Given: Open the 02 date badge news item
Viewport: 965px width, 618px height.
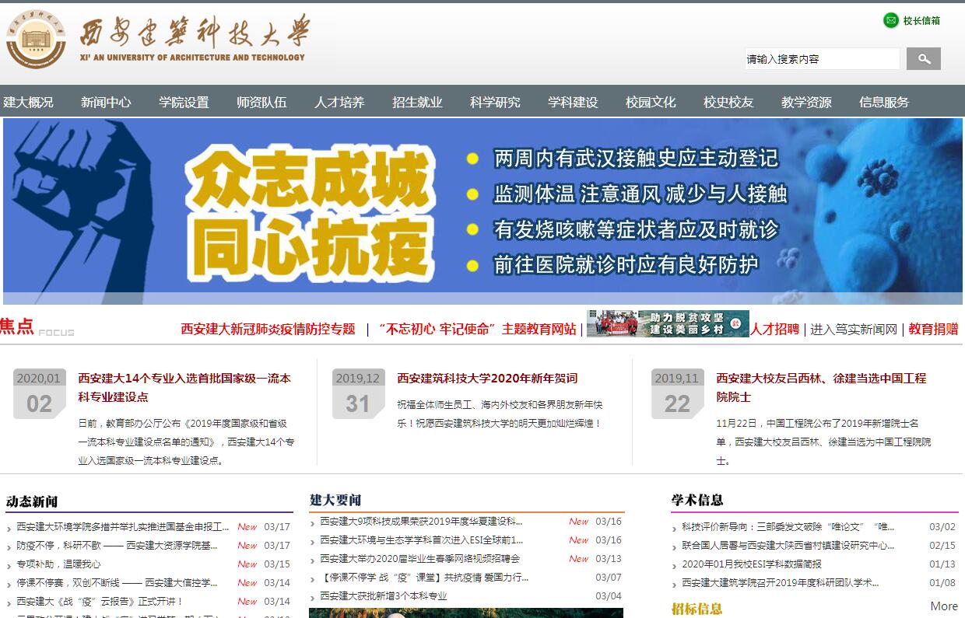Looking at the screenshot, I should [x=40, y=394].
